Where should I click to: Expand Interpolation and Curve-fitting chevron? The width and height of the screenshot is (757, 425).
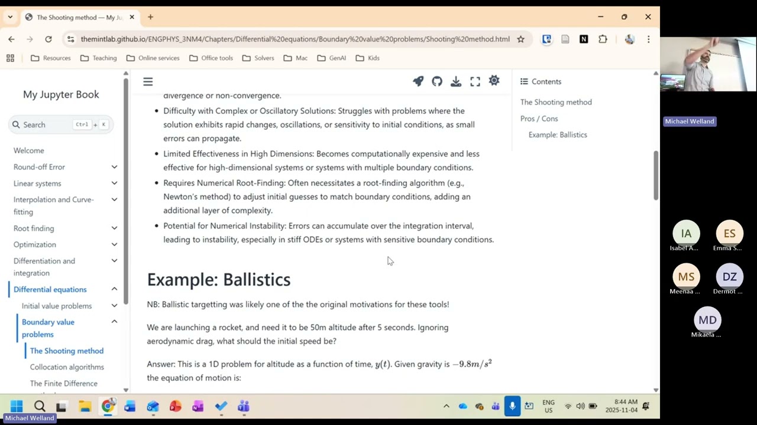tap(114, 200)
